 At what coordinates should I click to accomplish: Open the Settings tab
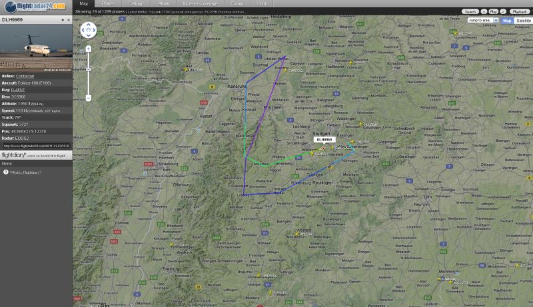135,3
